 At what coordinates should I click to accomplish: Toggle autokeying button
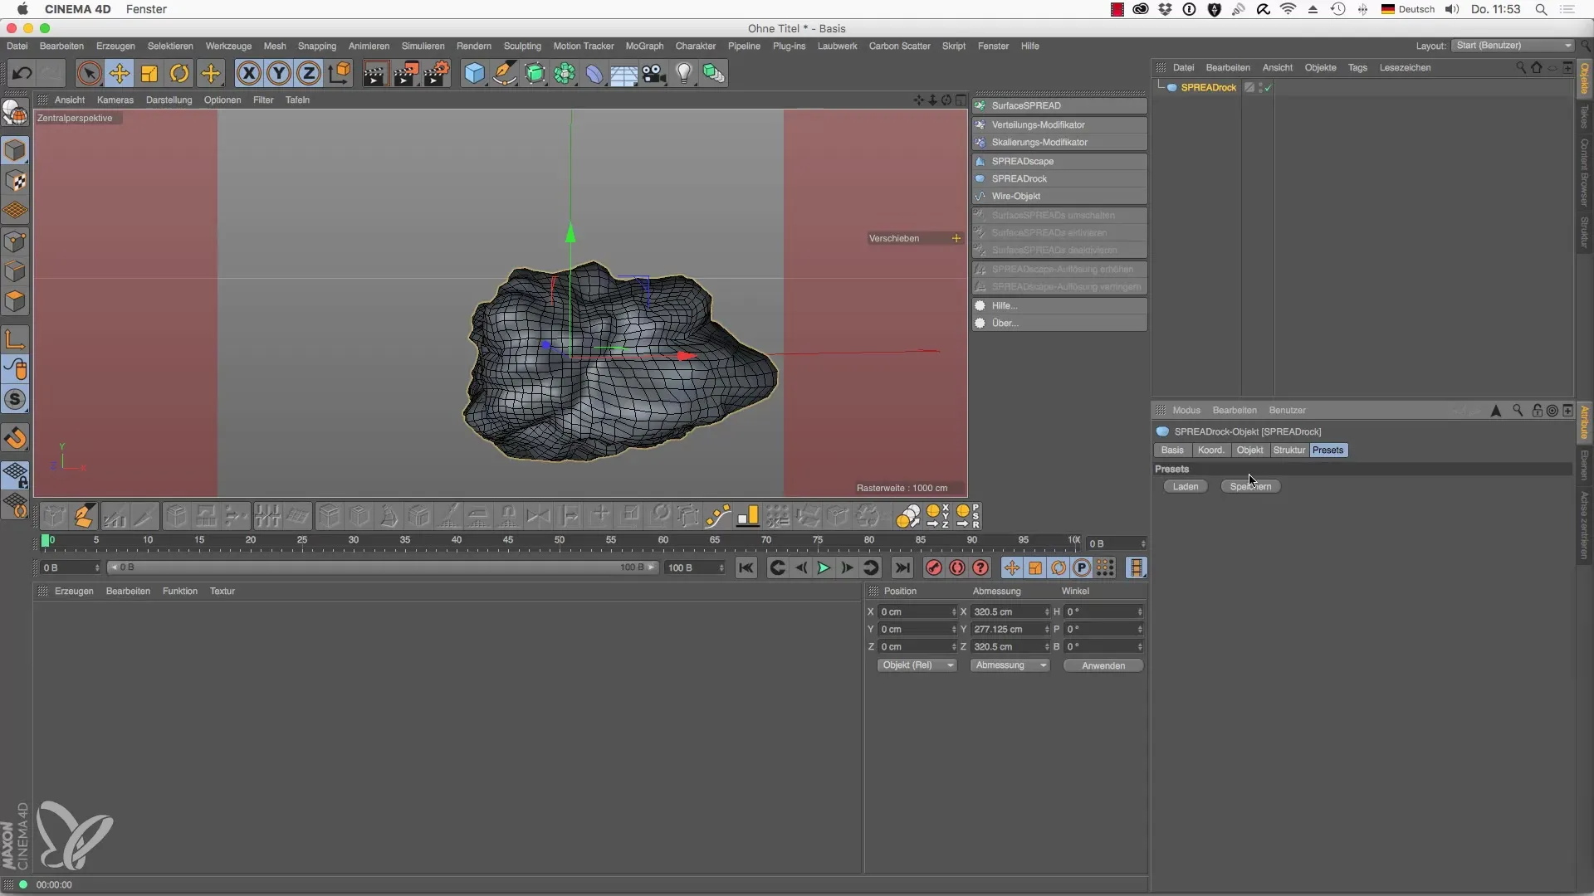click(957, 568)
